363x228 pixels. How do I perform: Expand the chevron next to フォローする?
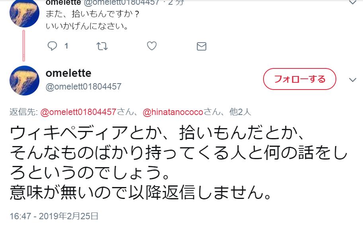pos(353,80)
